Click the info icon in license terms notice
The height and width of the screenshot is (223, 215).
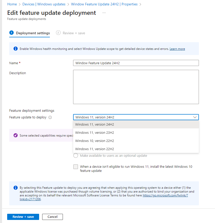pos(16,188)
